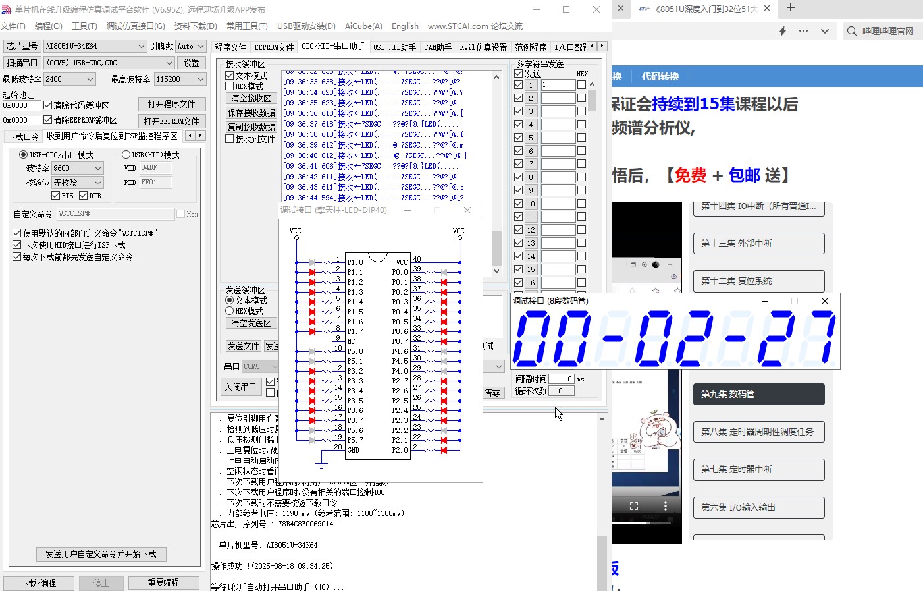Screen dimensions: 923x591
Task: Click the multi-string row 1 text field
Action: pos(558,85)
